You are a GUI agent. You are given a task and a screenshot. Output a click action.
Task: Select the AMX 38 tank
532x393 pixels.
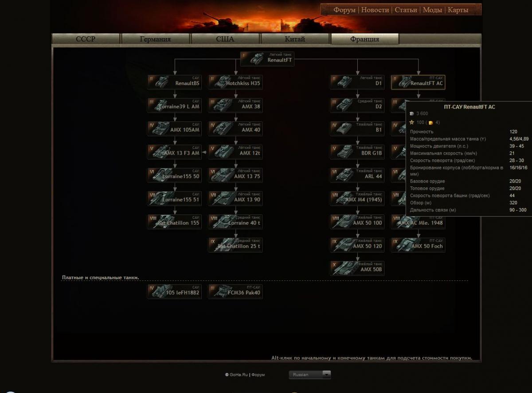click(235, 105)
